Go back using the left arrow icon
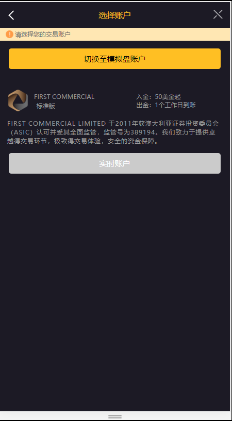 (11, 15)
